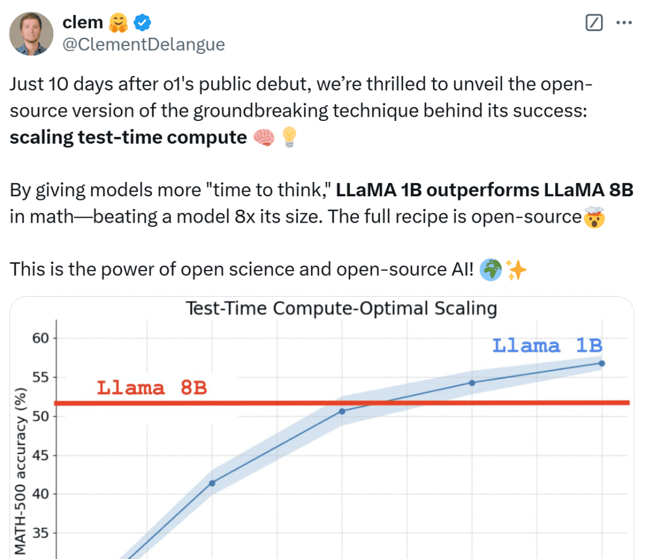Click the red horizontal Llama 8B baseline

251,403
